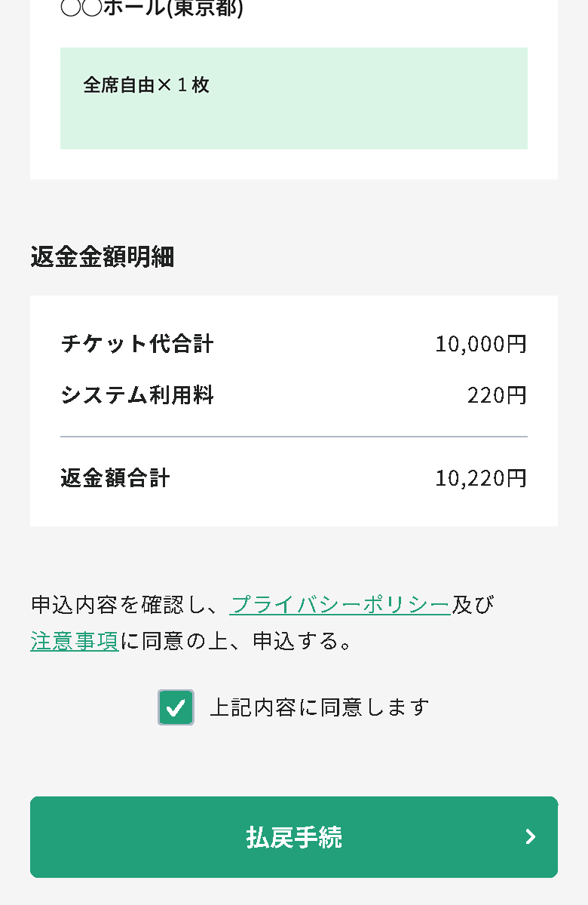588x905 pixels.
Task: Select the システム利用料 label
Action: [x=137, y=395]
